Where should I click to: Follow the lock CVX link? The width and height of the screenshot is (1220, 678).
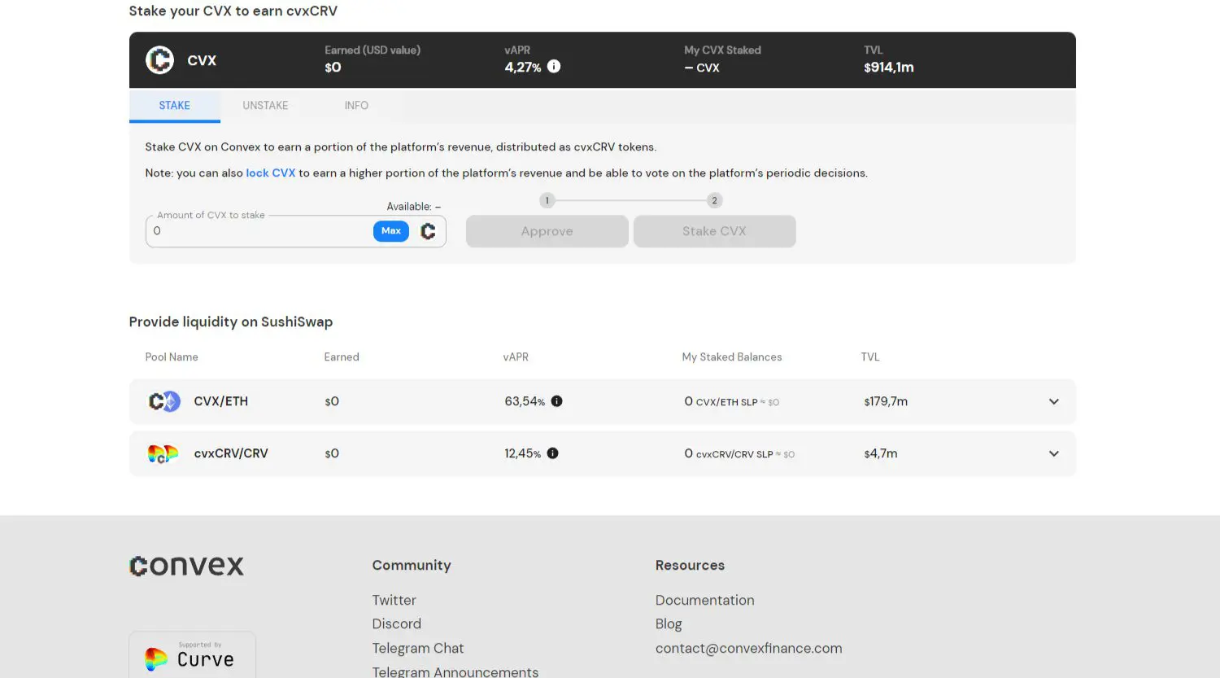(x=271, y=173)
